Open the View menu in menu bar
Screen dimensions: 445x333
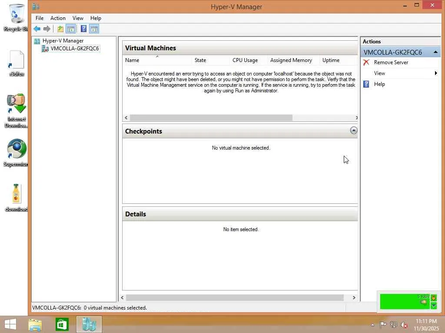(x=78, y=18)
